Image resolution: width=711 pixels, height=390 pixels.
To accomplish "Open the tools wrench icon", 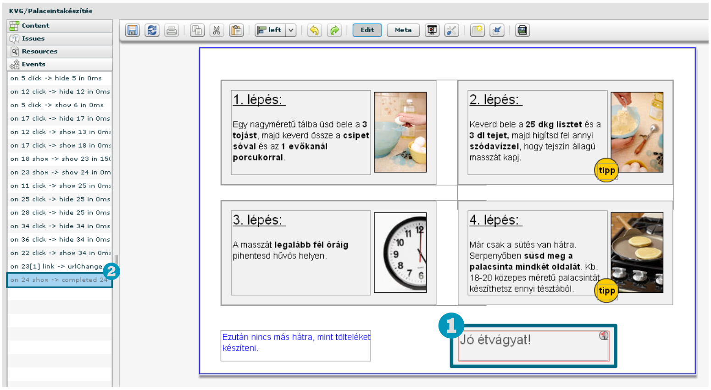I will click(x=451, y=30).
